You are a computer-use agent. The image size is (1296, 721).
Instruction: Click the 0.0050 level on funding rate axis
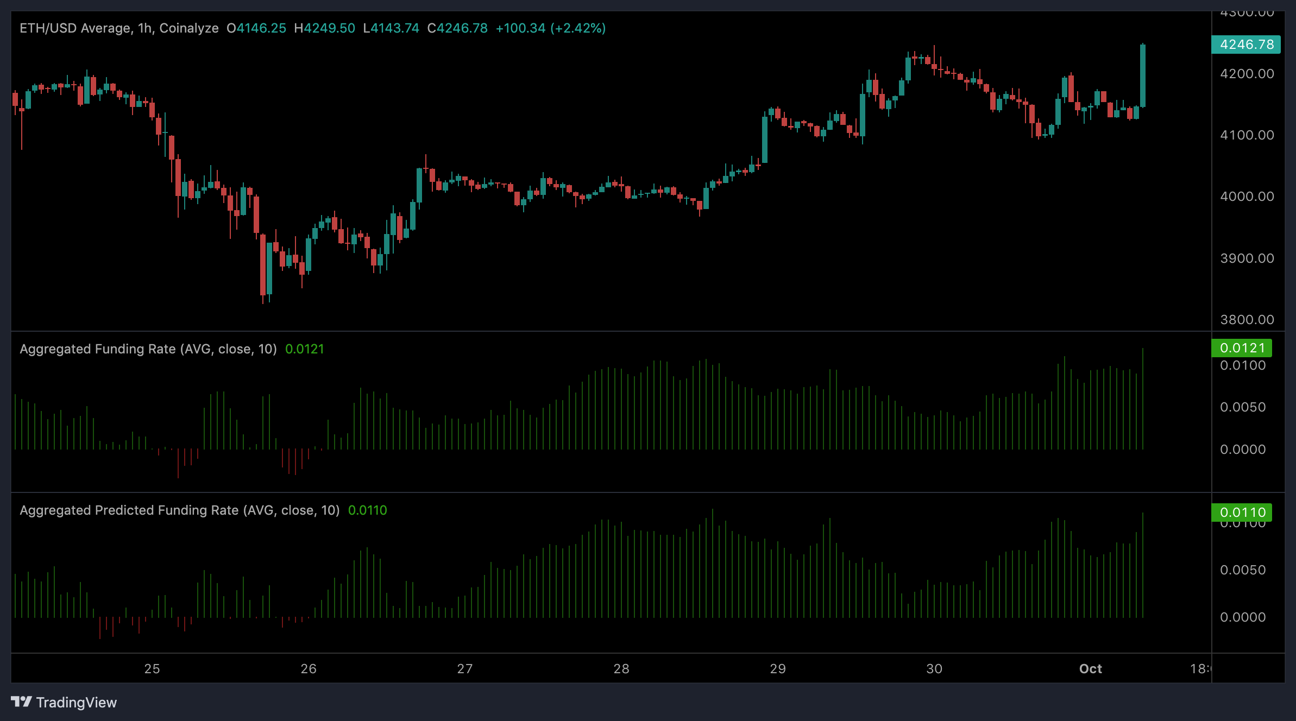[x=1242, y=407]
